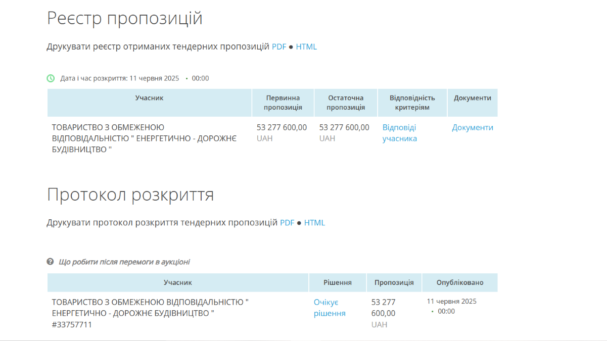Click the 'Остаточна пропозиція' column header
This screenshot has width=607, height=341.
[x=346, y=103]
